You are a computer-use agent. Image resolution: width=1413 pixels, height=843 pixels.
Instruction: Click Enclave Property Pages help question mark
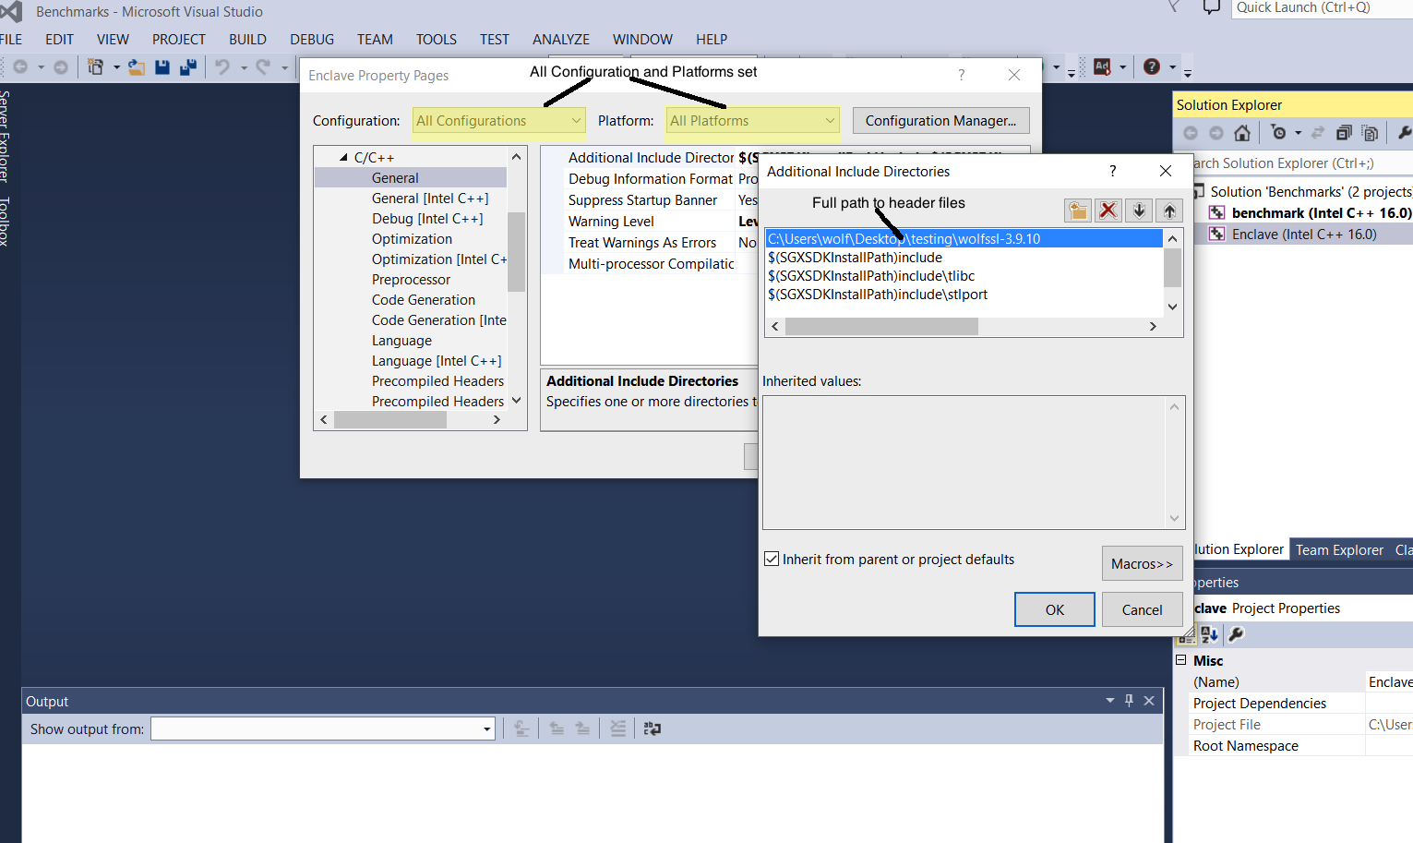(x=961, y=75)
